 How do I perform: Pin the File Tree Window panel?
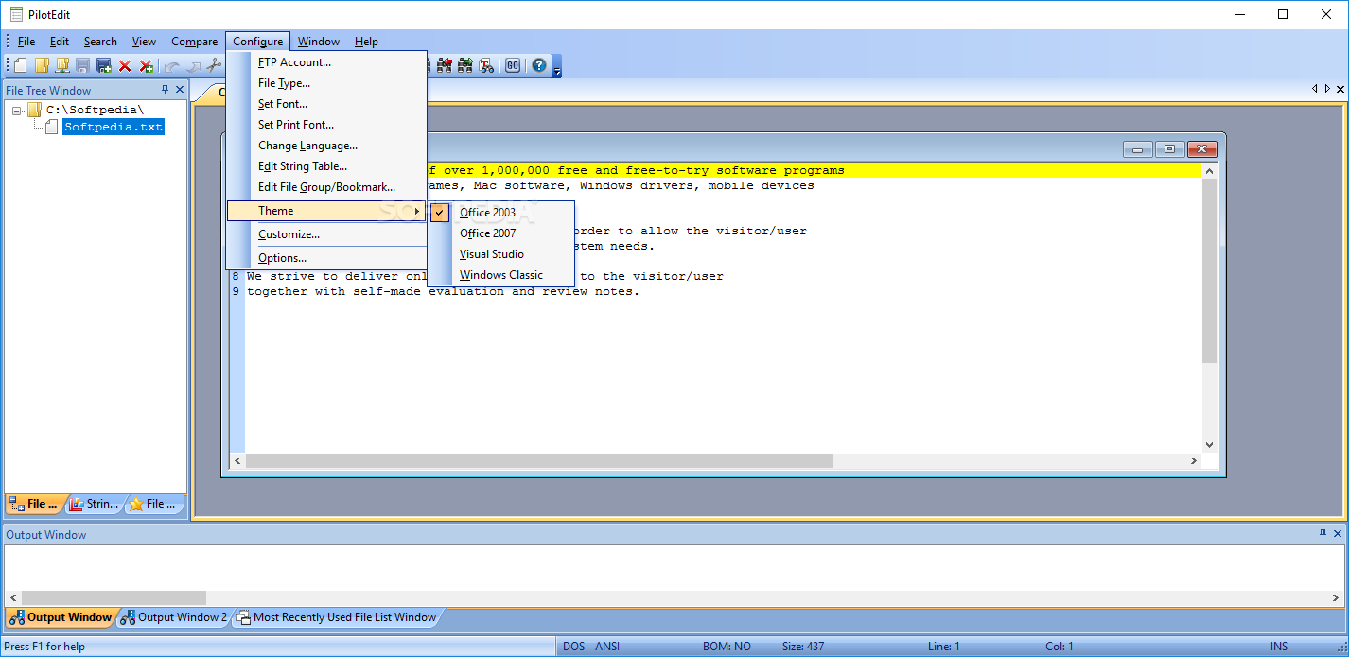pyautogui.click(x=165, y=90)
